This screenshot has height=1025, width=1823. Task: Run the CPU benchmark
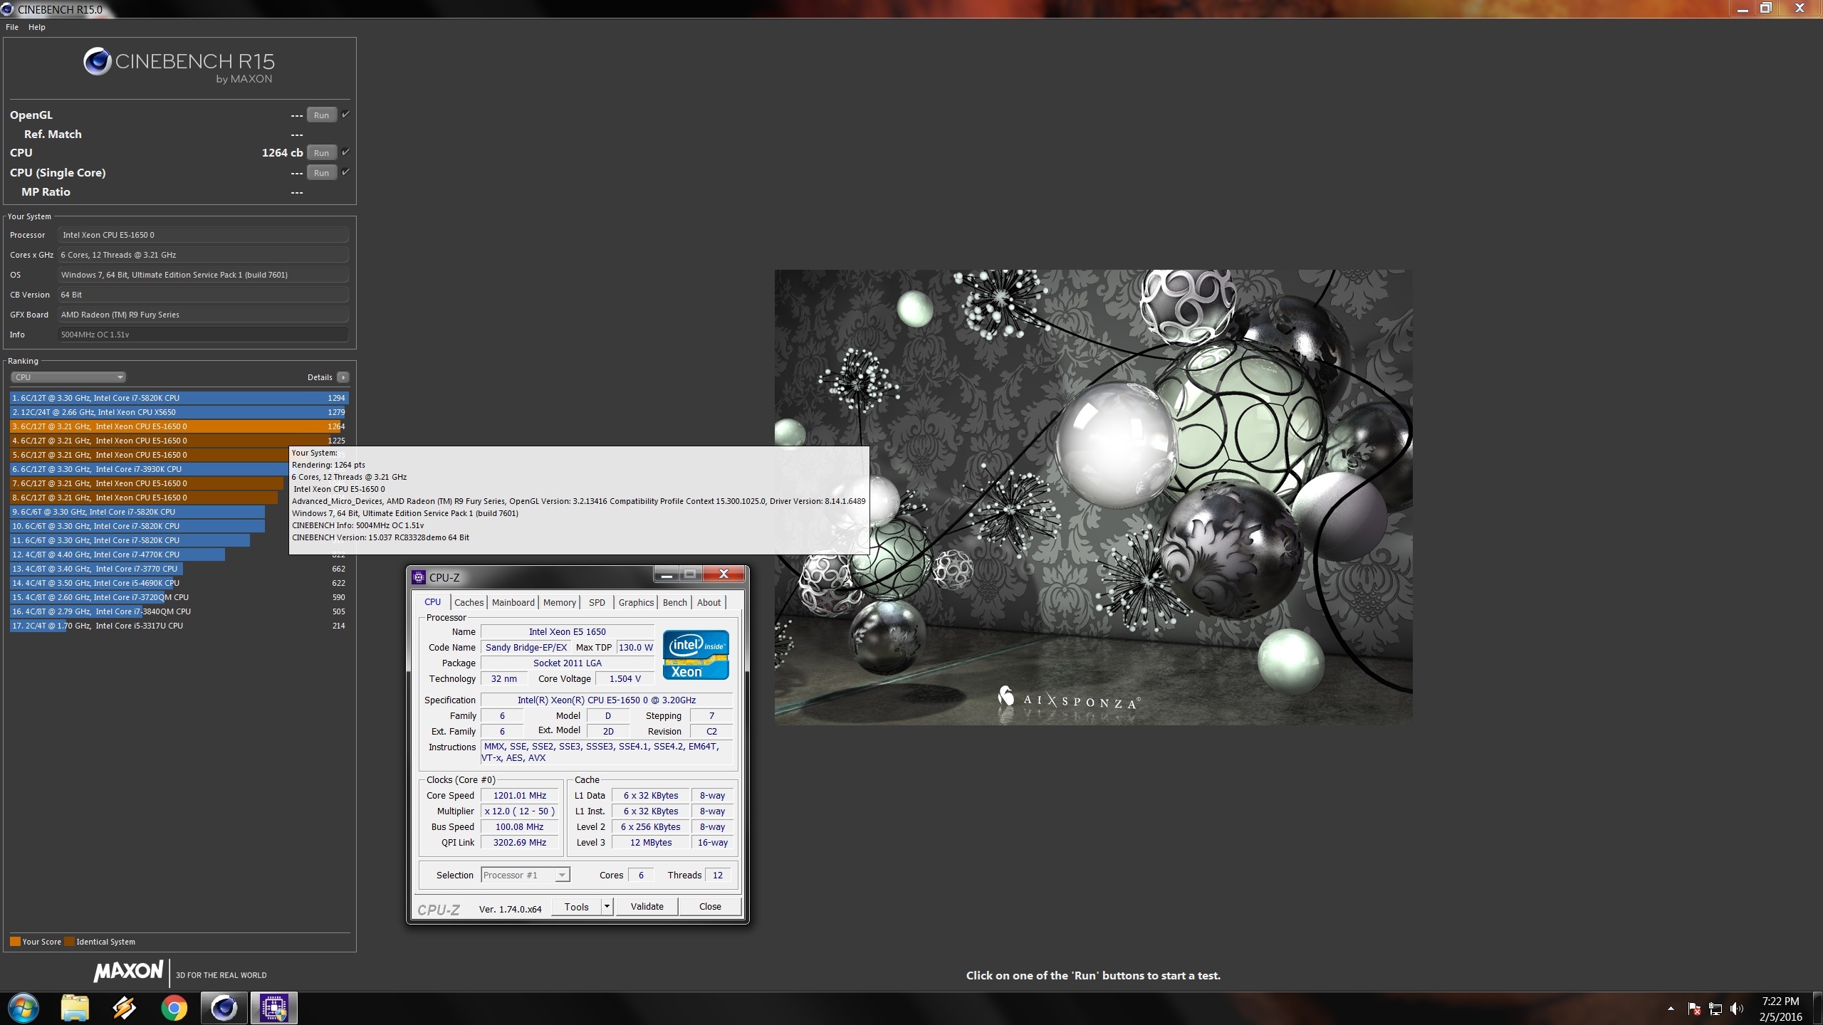[x=322, y=153]
